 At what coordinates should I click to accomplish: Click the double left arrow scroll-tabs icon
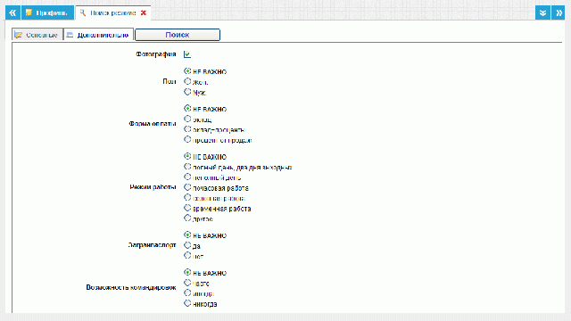(12, 12)
